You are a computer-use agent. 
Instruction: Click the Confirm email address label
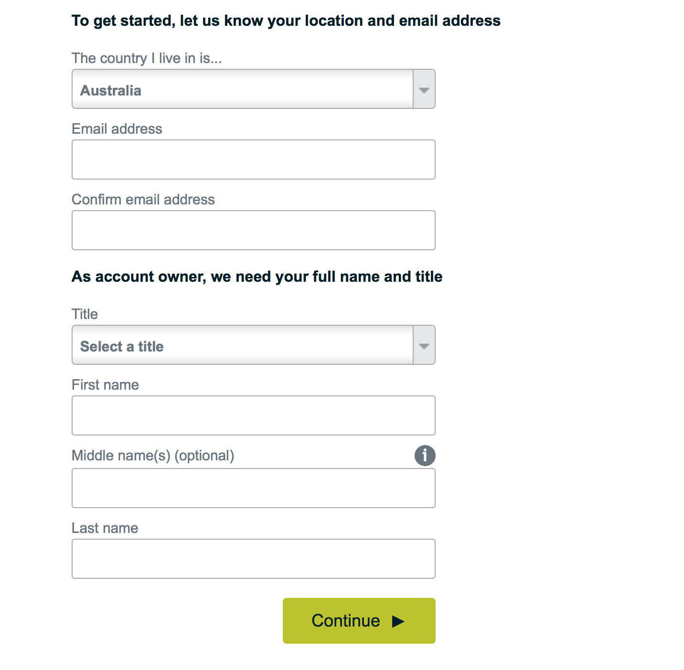[x=143, y=200]
